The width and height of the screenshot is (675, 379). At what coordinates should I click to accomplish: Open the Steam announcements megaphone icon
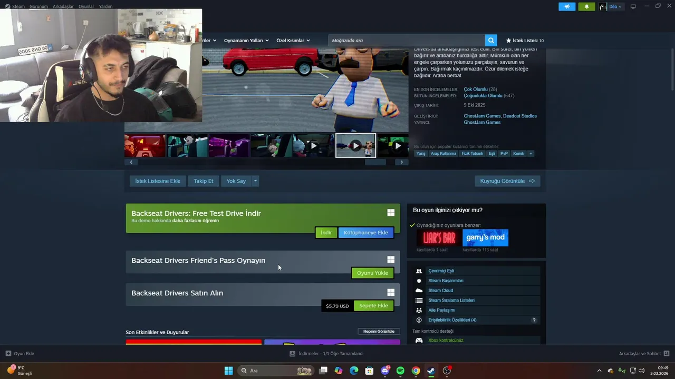click(567, 6)
